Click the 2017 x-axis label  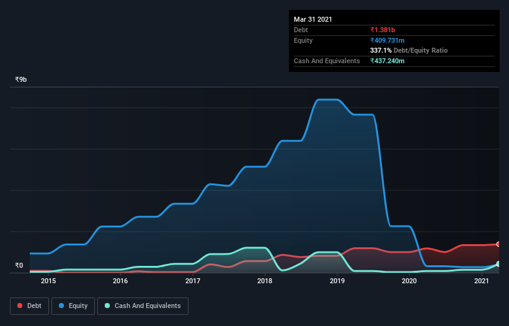pos(193,281)
